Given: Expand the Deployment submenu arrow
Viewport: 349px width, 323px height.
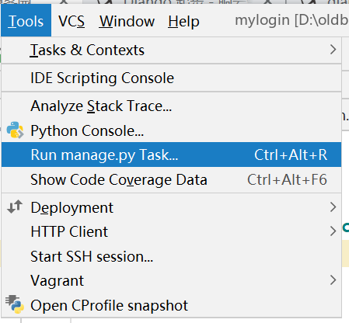Looking at the screenshot, I should 333,207.
